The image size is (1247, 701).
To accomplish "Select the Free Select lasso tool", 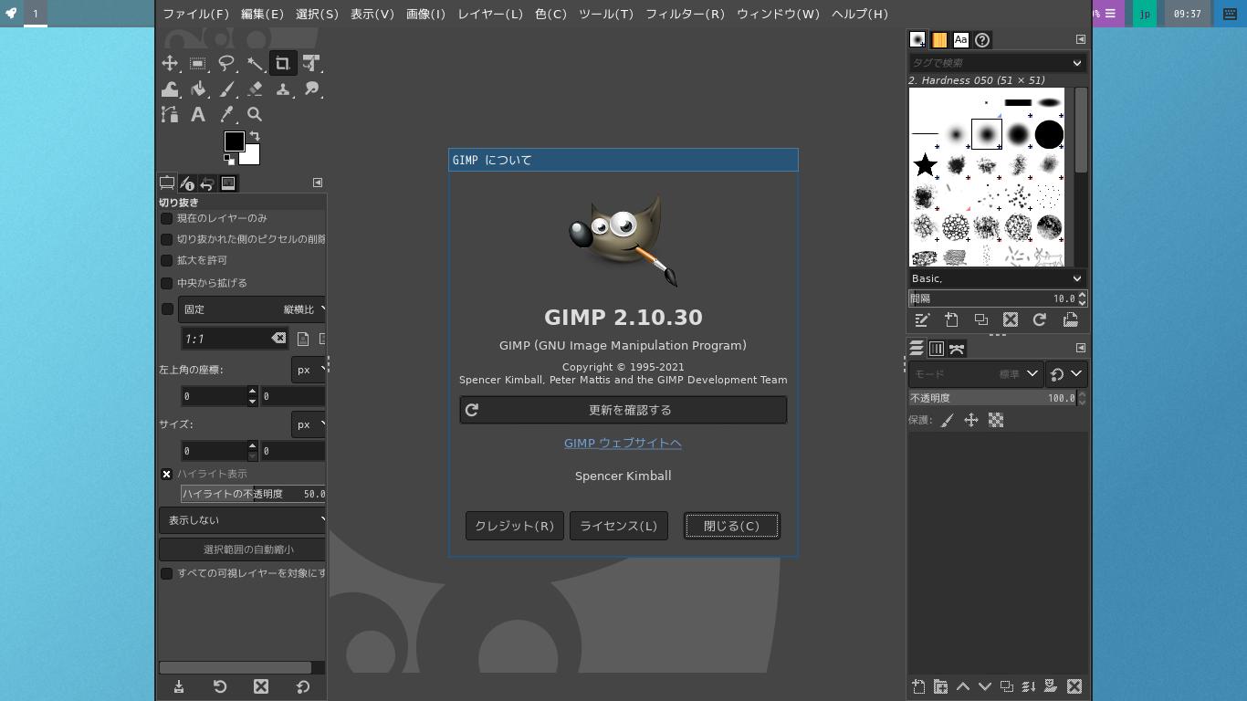I will click(226, 63).
